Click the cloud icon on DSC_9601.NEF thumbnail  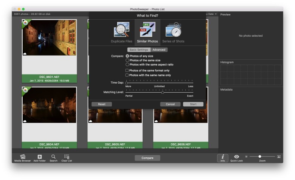pyautogui.click(x=25, y=54)
